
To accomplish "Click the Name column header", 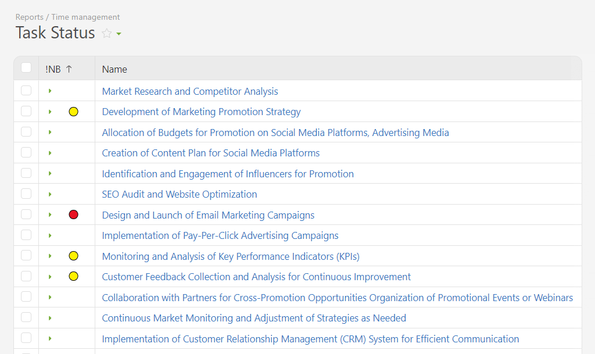I will [x=114, y=69].
